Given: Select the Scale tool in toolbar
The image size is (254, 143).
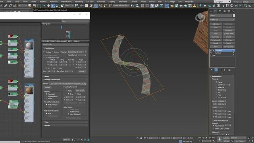Looking at the screenshot, I should (58, 6).
